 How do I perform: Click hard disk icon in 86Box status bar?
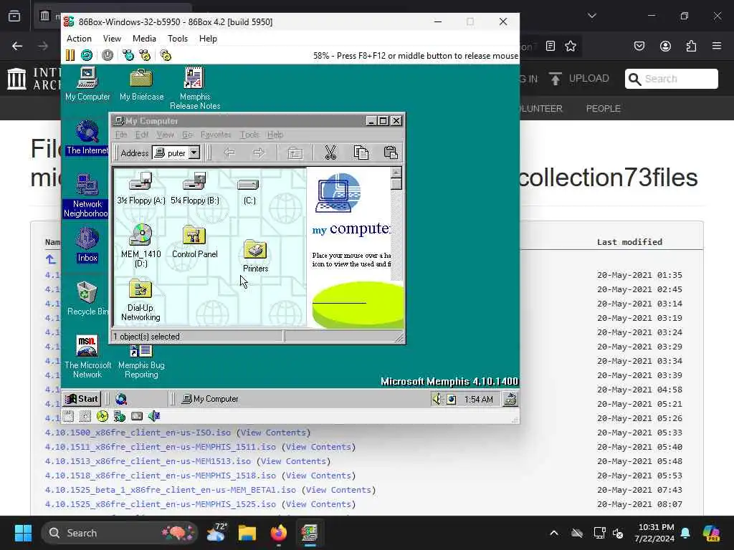[x=137, y=416]
